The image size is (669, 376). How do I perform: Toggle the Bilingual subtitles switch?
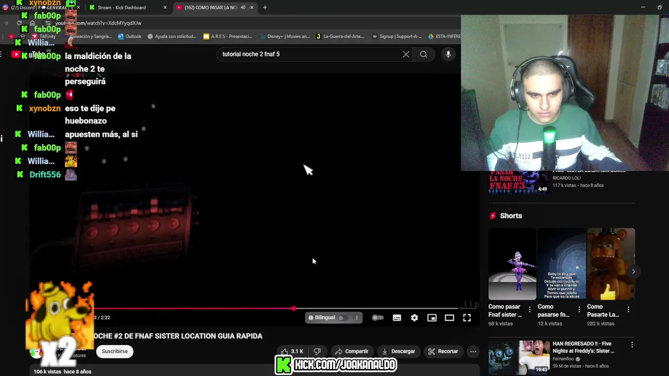pyautogui.click(x=342, y=318)
